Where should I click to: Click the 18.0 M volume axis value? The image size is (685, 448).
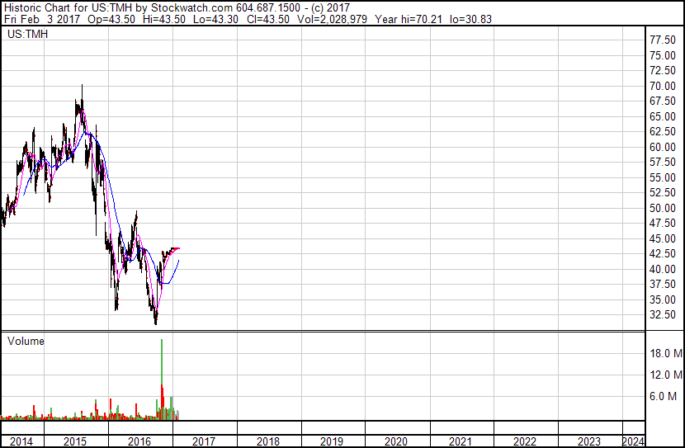coord(666,353)
